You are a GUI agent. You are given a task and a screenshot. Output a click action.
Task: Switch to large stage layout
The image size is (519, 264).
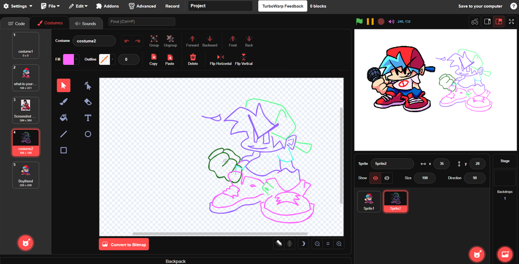coord(498,22)
